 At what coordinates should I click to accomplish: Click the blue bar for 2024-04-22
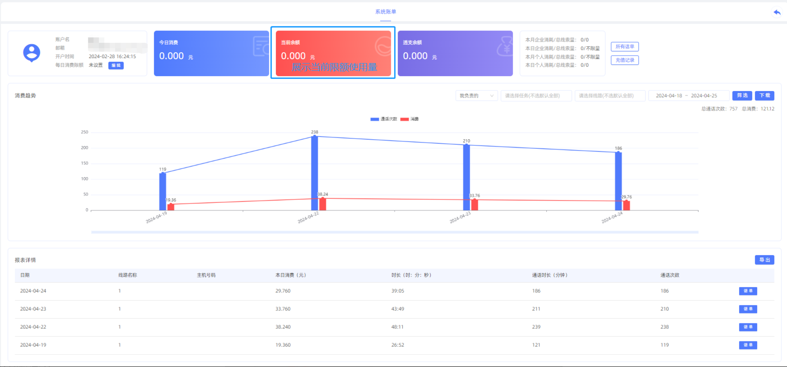pyautogui.click(x=314, y=173)
